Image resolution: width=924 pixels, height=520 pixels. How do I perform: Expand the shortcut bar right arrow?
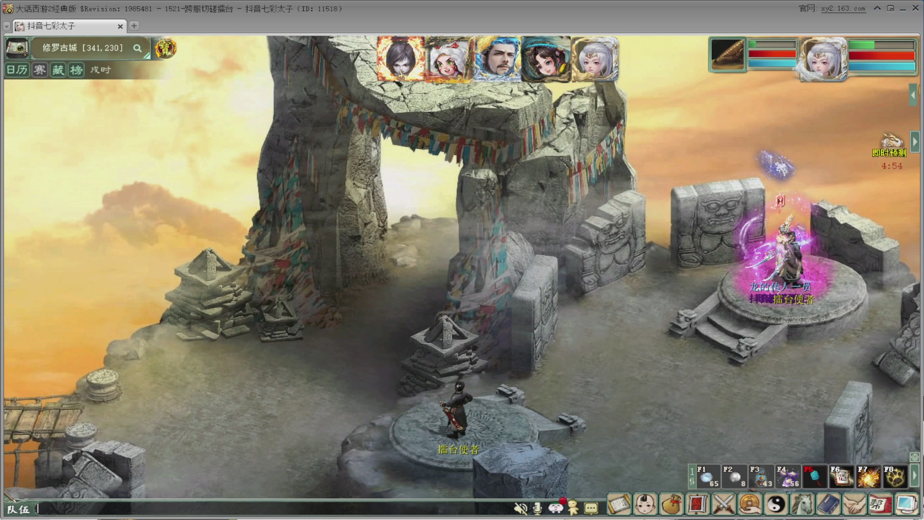coord(914,477)
